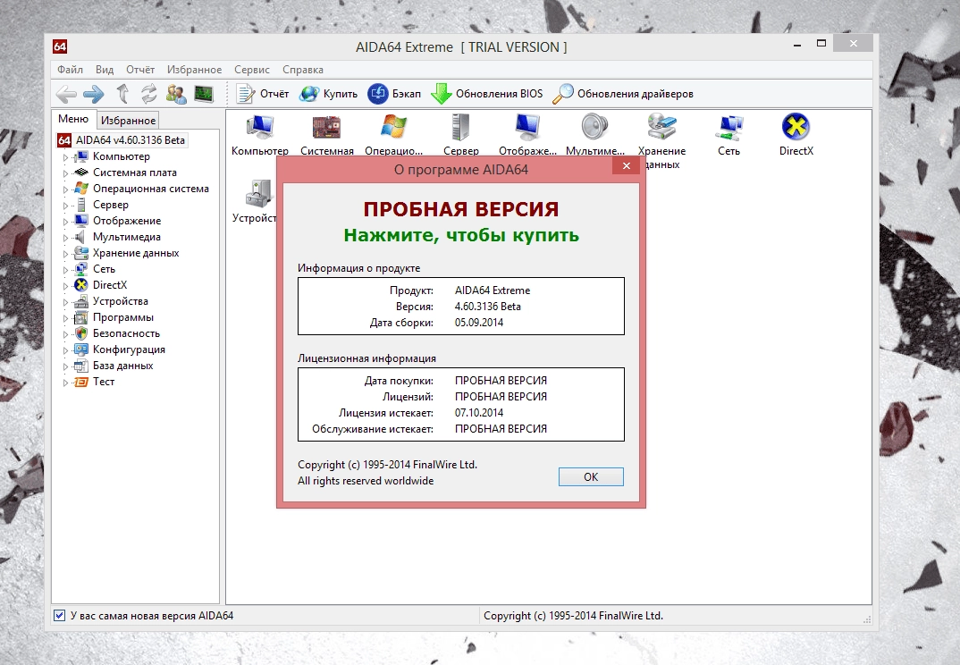Select Тест in the tree
This screenshot has height=665, width=960.
pos(104,382)
